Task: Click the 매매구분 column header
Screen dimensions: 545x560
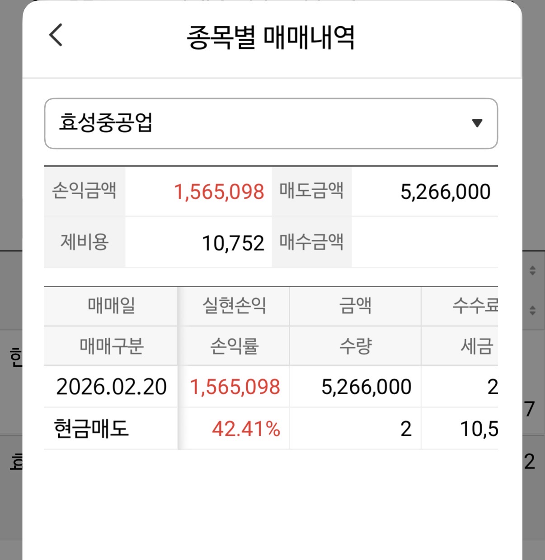Action: tap(111, 346)
